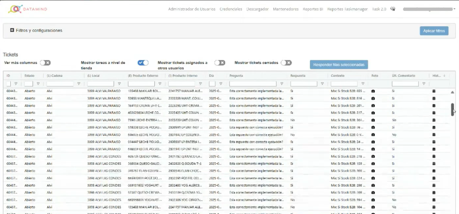Switch to Task 2.0
The width and height of the screenshot is (459, 214).
(379, 9)
